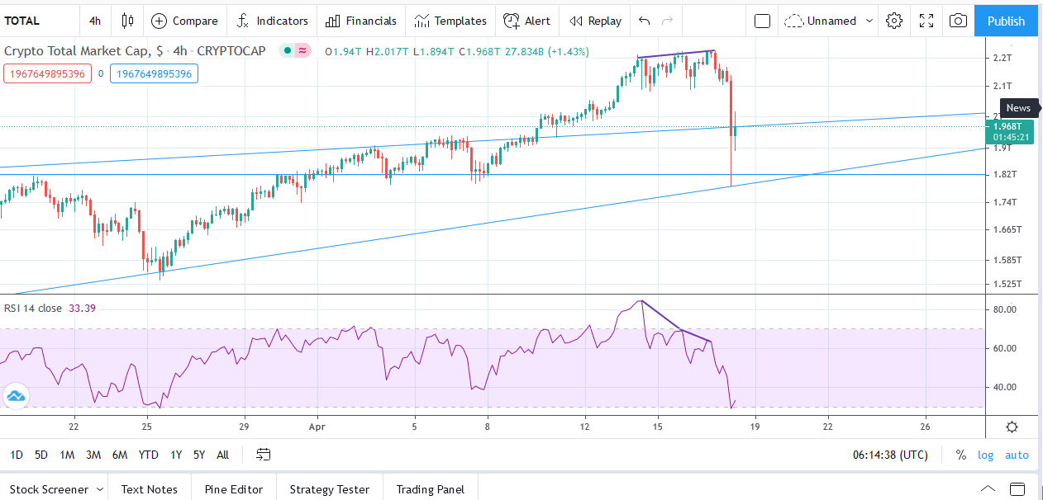Screen dimensions: 1043x500
Task: Set date range to 1M
Action: [67, 455]
